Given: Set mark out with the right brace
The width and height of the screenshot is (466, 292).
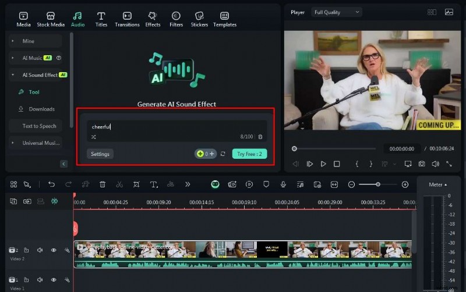Looking at the screenshot, I should tap(371, 164).
